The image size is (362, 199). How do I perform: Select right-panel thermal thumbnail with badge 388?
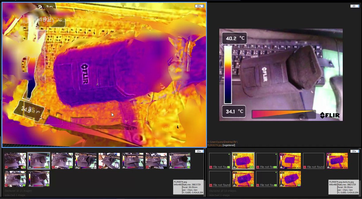[243, 161]
